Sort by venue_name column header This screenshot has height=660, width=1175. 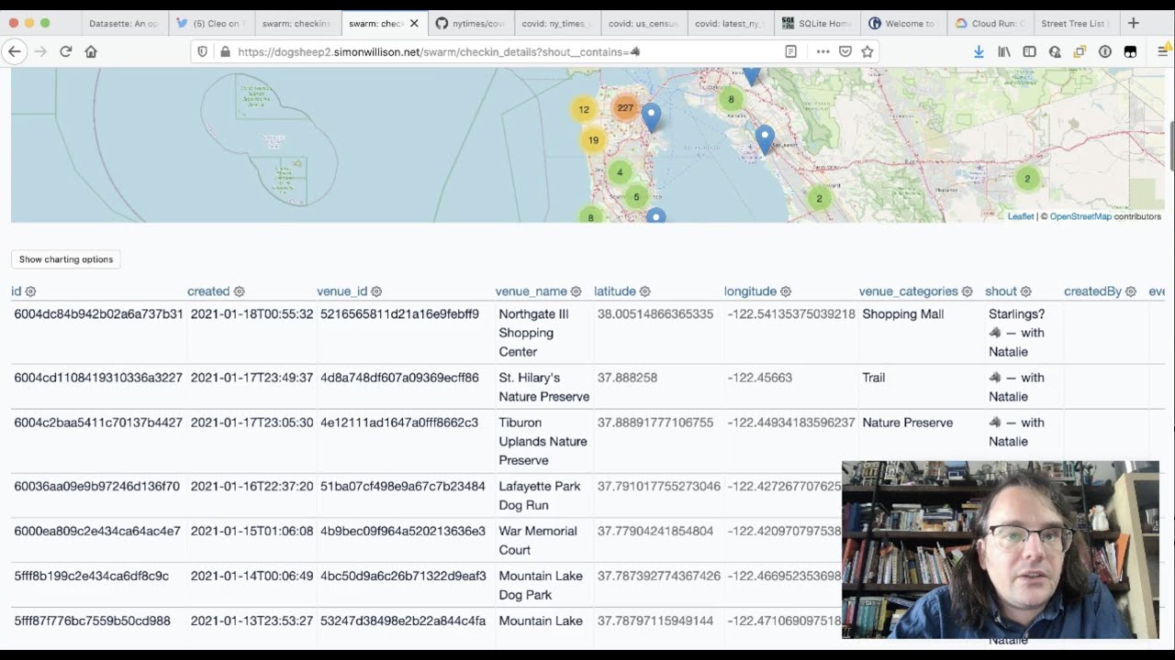(532, 291)
